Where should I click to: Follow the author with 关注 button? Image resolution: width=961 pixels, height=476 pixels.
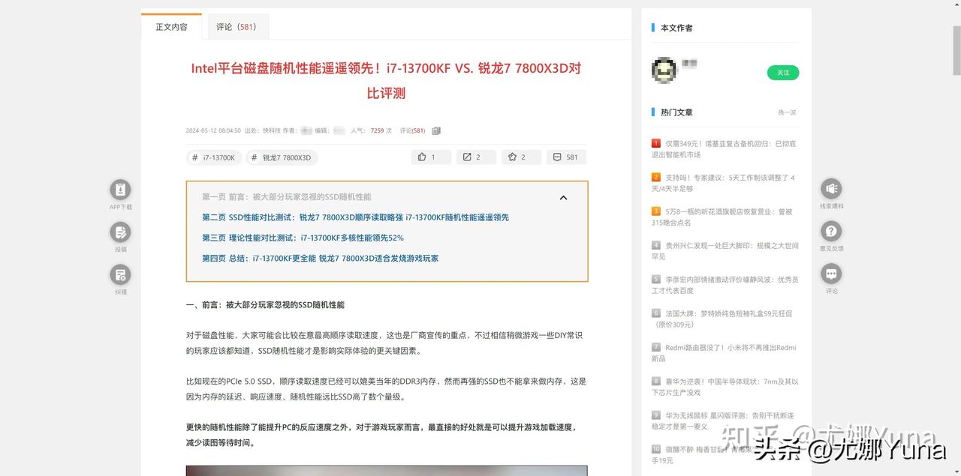783,73
